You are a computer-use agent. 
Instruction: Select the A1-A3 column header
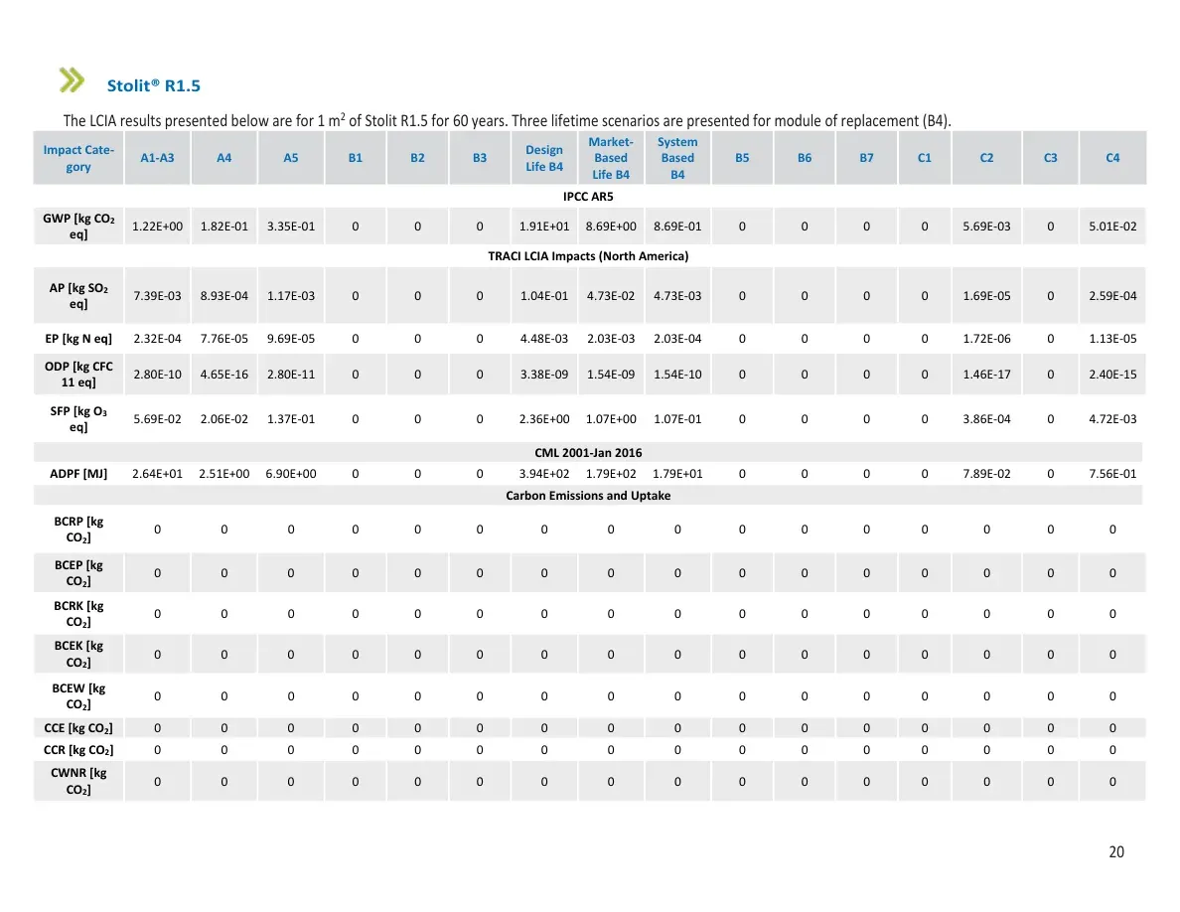[157, 158]
